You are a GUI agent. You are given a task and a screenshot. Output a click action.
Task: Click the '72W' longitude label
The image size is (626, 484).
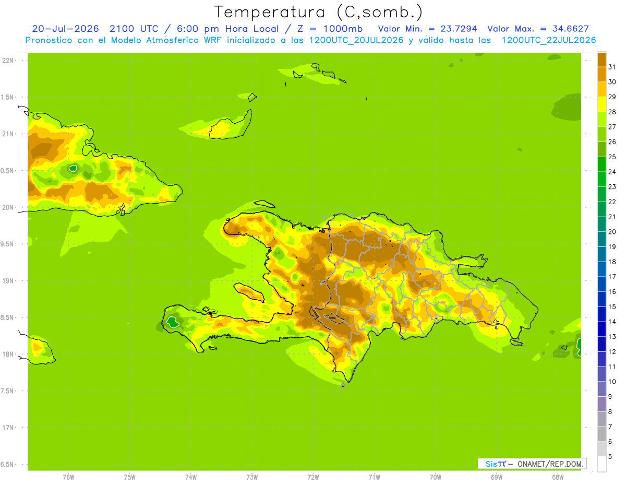tap(313, 477)
